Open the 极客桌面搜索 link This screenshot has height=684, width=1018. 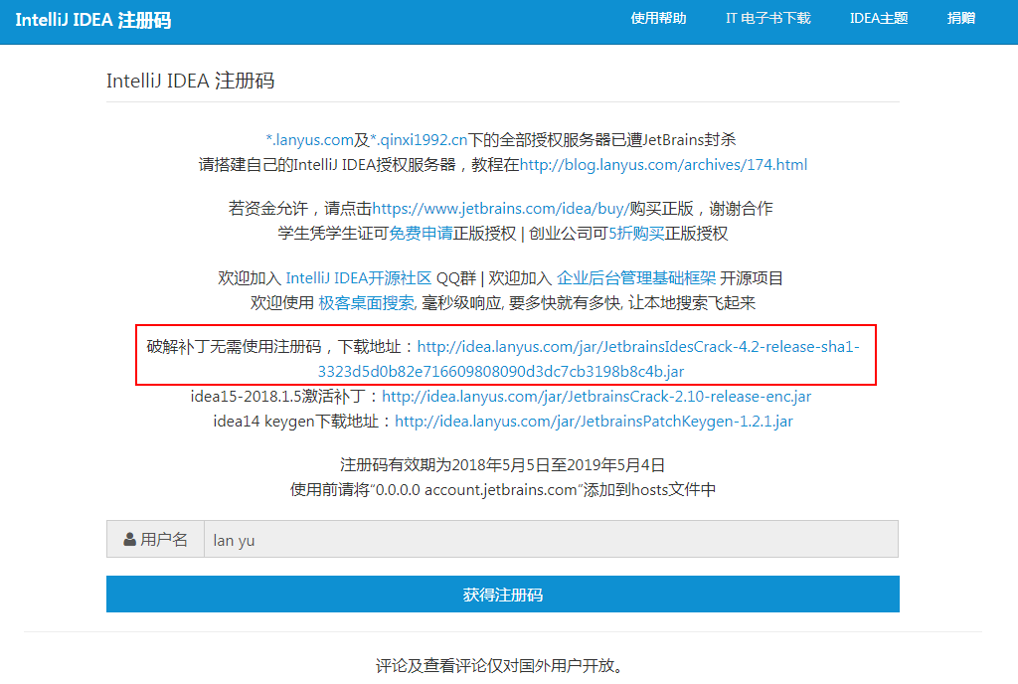(366, 303)
